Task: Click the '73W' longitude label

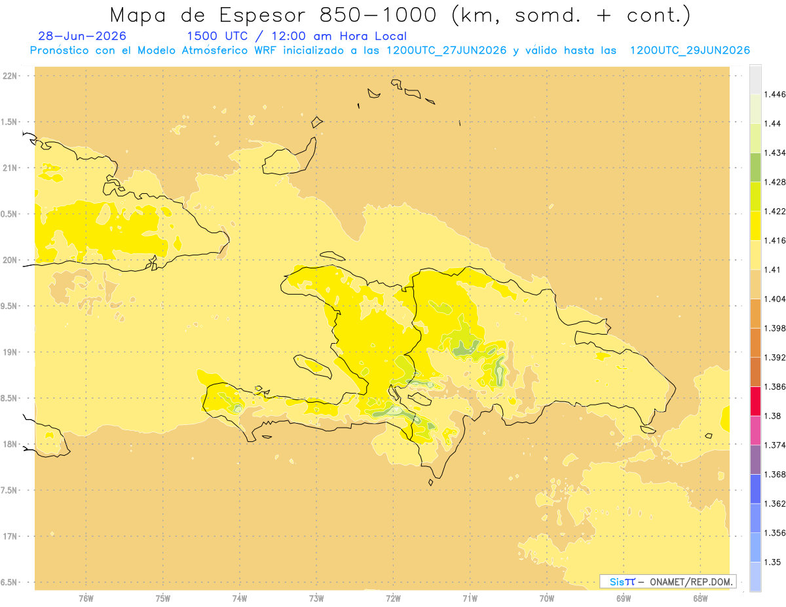Action: coord(316,598)
